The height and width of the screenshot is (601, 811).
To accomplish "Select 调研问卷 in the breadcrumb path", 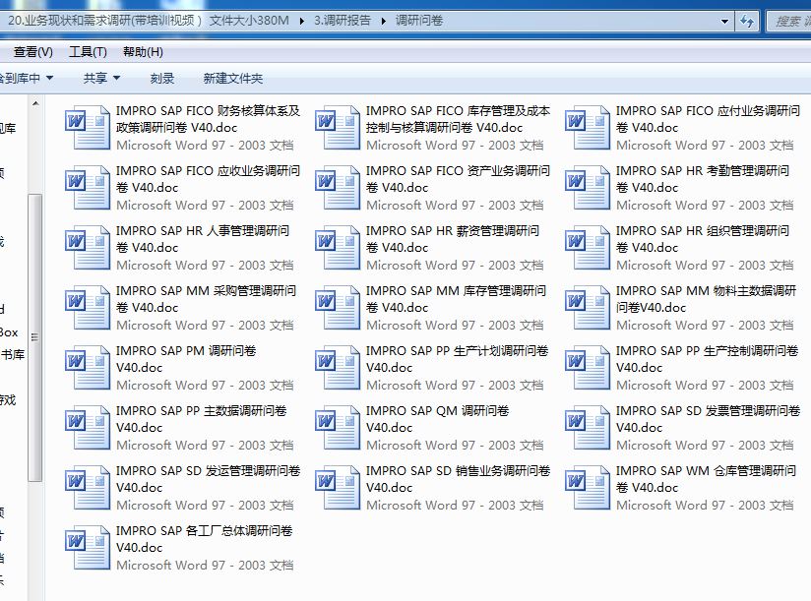I will pyautogui.click(x=419, y=21).
